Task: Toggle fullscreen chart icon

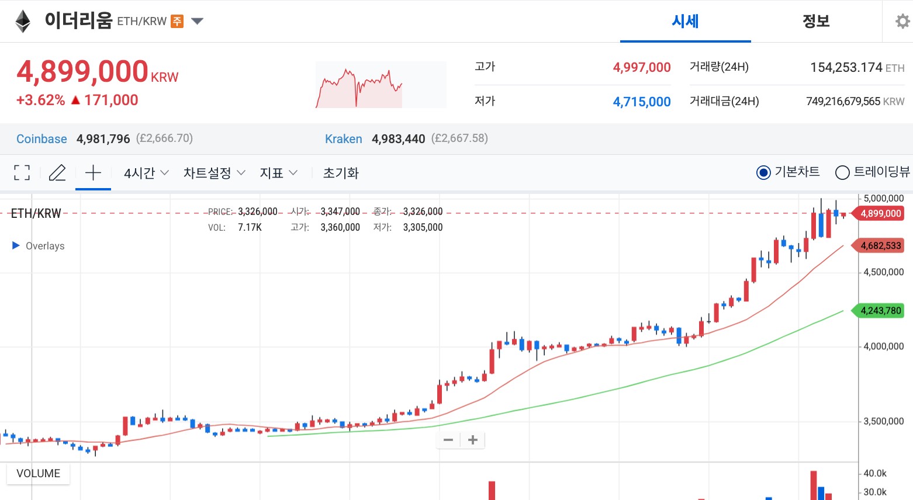Action: tap(22, 173)
